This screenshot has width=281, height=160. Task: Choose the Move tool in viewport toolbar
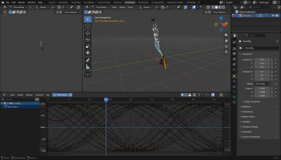88,33
